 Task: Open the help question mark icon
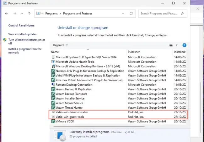185,45
